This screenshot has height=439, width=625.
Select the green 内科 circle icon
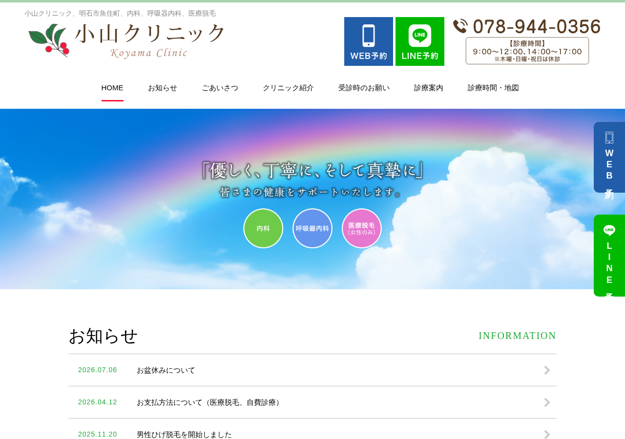263,228
